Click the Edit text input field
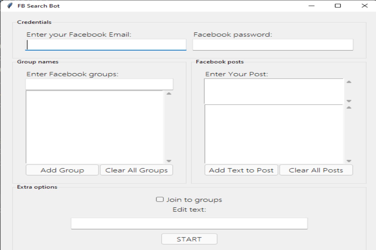Viewport: 376px width, 250px height. [189, 223]
